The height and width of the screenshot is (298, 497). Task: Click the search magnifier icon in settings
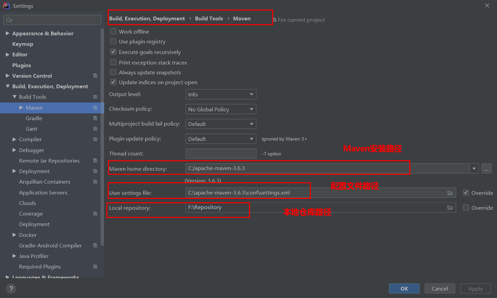coord(9,20)
